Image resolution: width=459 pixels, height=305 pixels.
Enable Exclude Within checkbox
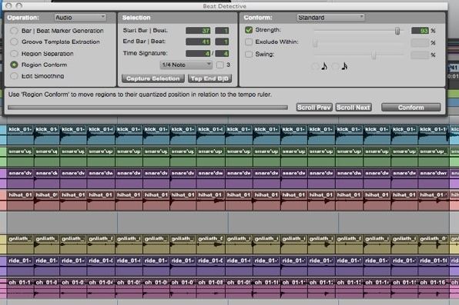pyautogui.click(x=249, y=41)
